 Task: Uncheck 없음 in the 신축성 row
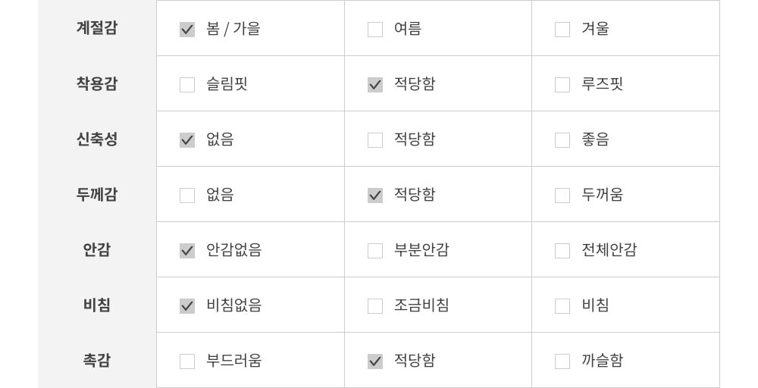click(x=187, y=140)
